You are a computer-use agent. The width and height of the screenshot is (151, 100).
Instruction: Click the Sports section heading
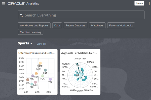(x=23, y=43)
